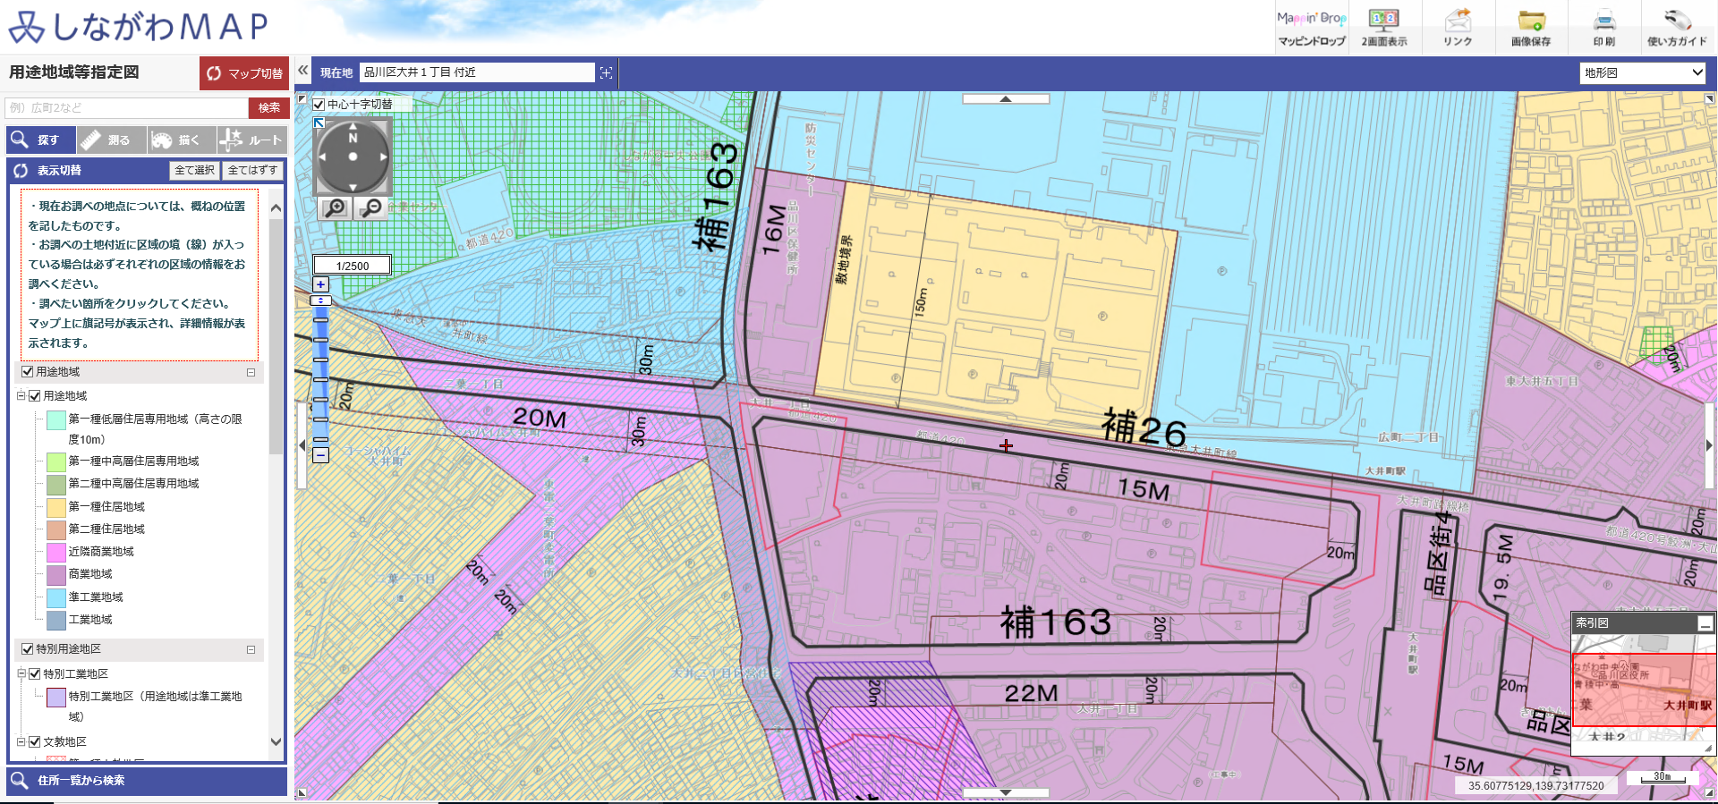Screen dimensions: 1718x804
Task: Click the リンク link icon
Action: click(1458, 28)
